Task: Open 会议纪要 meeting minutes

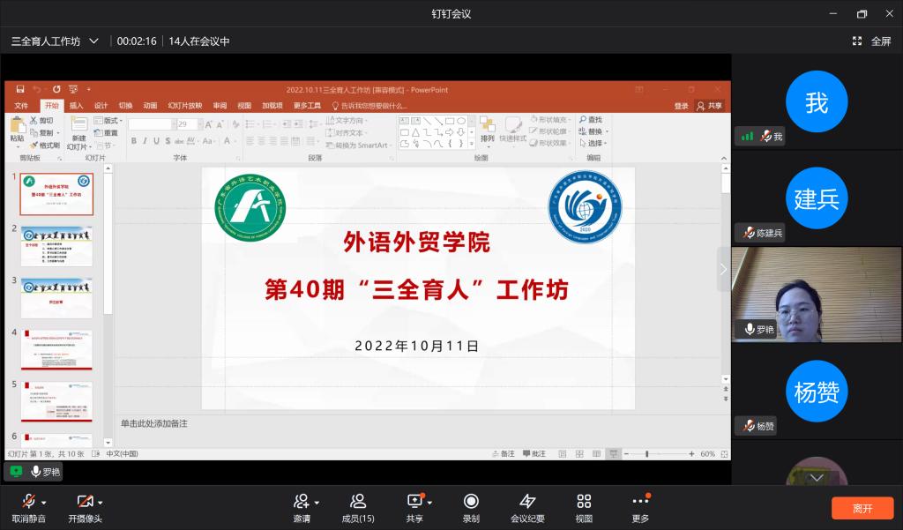Action: pyautogui.click(x=527, y=508)
